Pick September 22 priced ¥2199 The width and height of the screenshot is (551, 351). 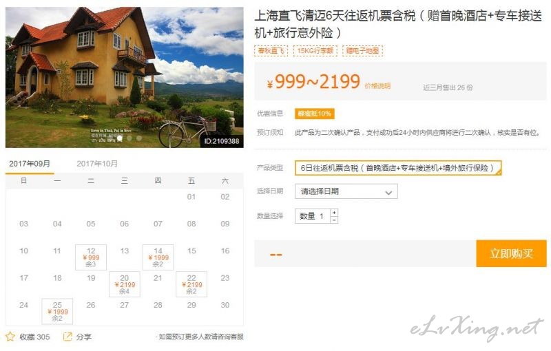click(x=191, y=284)
